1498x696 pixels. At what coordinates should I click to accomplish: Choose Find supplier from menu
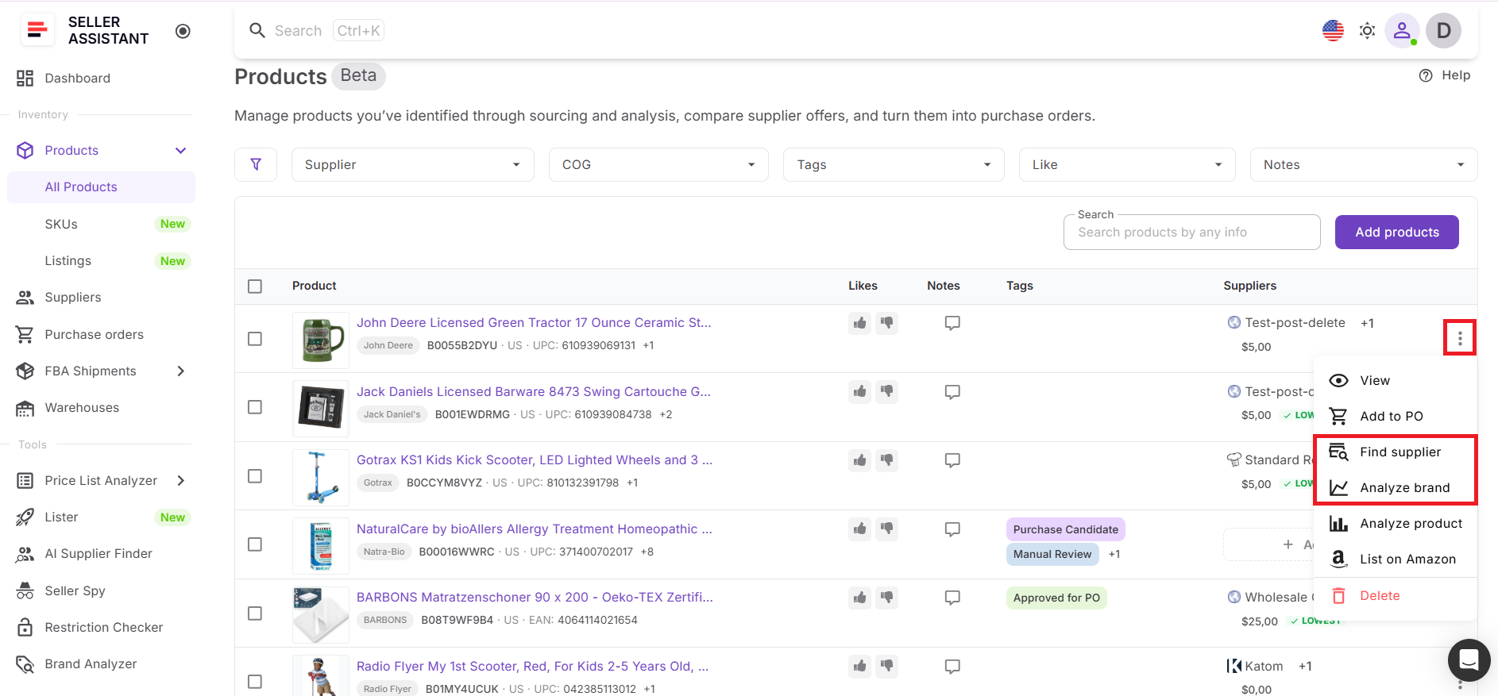(1396, 452)
